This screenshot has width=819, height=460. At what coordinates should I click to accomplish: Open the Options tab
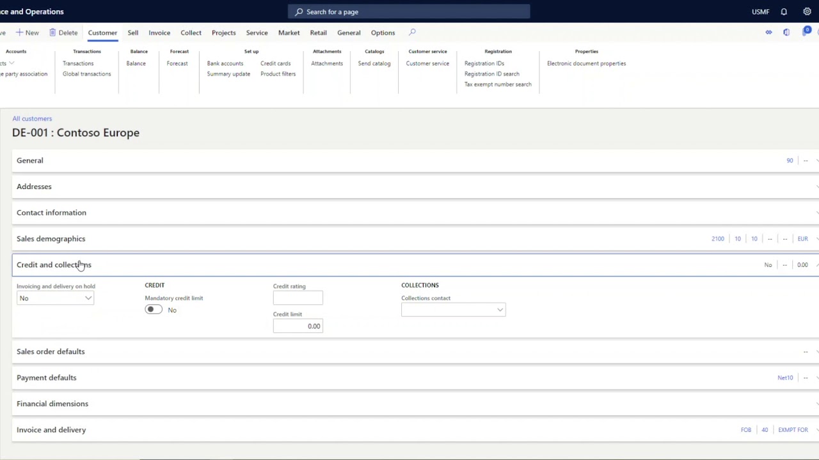click(383, 33)
